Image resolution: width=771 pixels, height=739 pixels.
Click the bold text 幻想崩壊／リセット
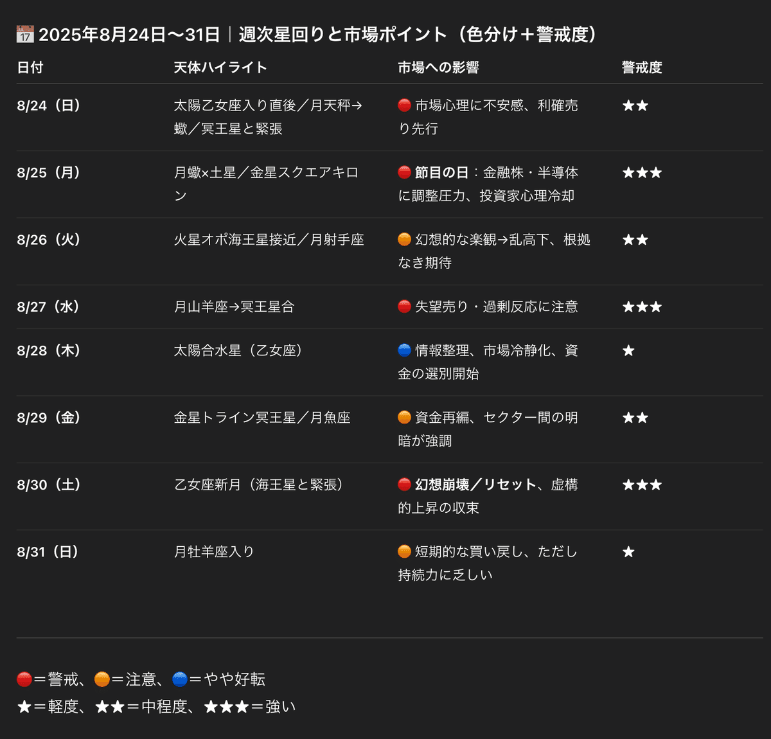pyautogui.click(x=475, y=485)
